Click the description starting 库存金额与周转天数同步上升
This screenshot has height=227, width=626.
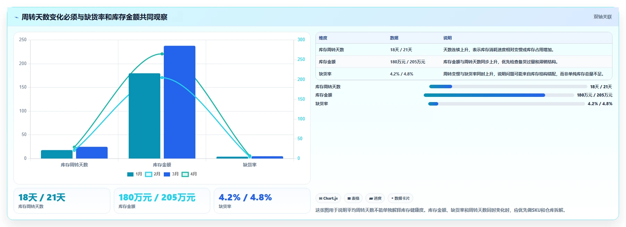click(501, 62)
